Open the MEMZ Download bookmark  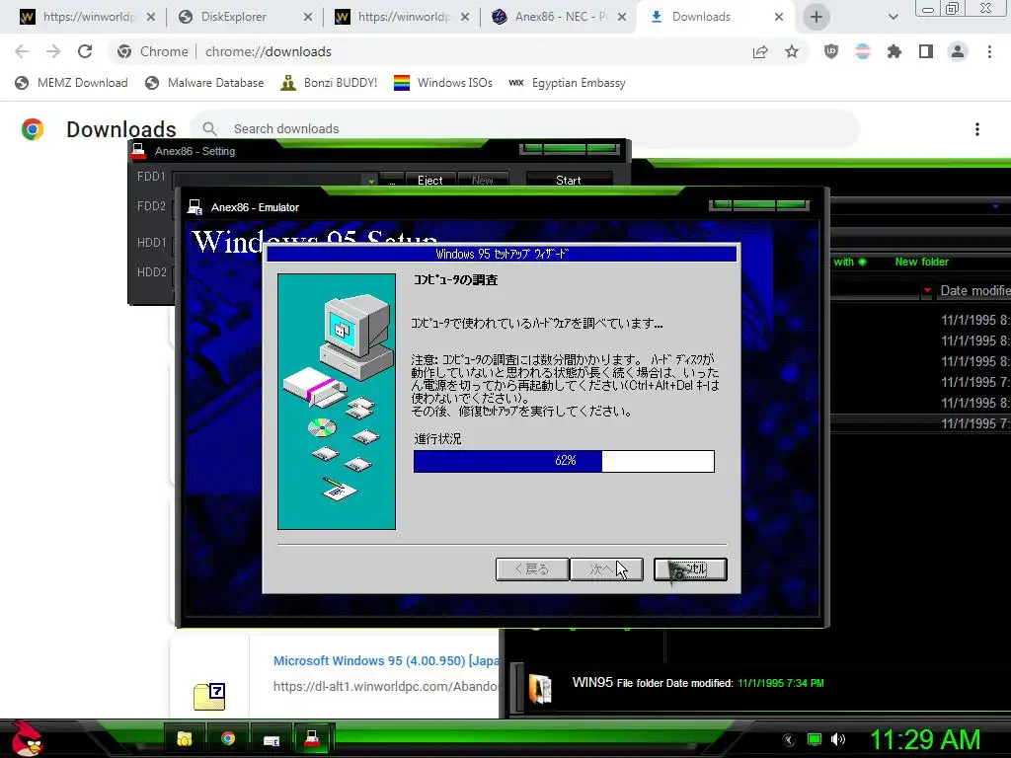71,83
